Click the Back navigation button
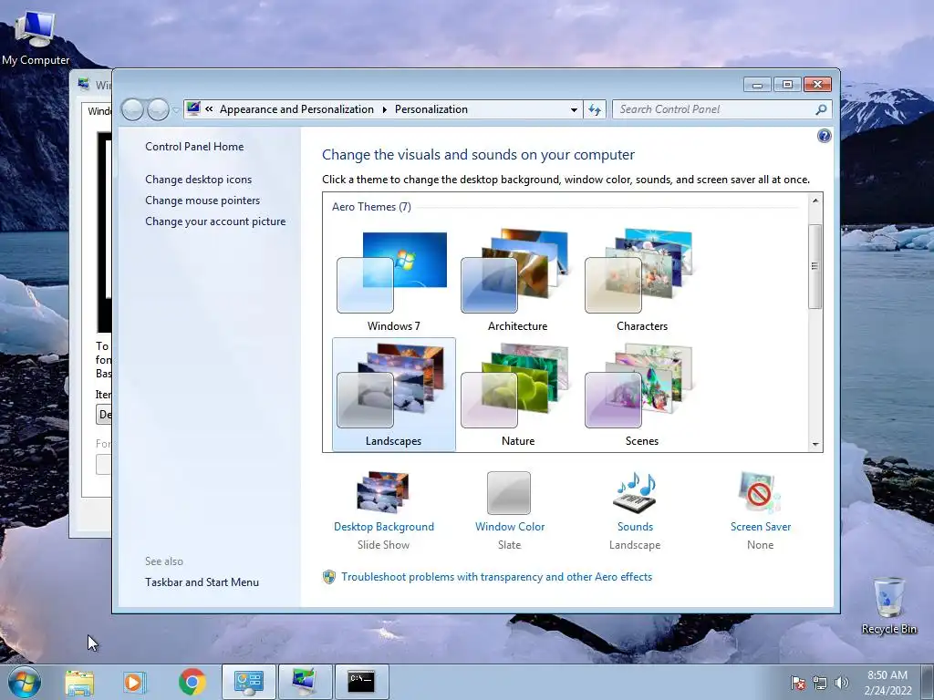 pyautogui.click(x=132, y=109)
